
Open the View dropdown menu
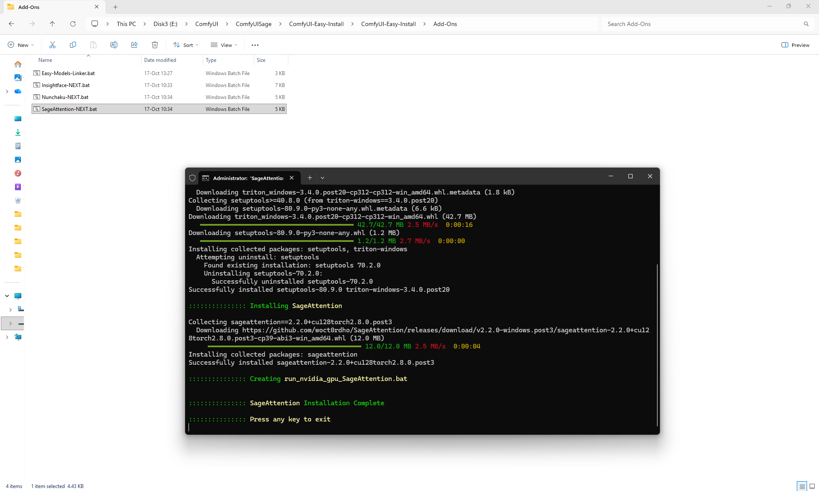tap(224, 45)
